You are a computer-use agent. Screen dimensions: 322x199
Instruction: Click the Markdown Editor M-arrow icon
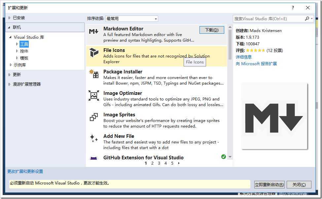pos(94,31)
